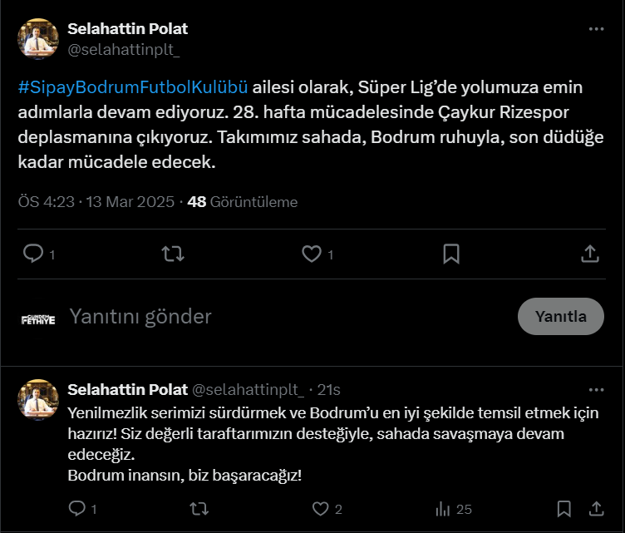Bookmark the reply tweet
Screen dimensions: 625x533
tap(563, 508)
